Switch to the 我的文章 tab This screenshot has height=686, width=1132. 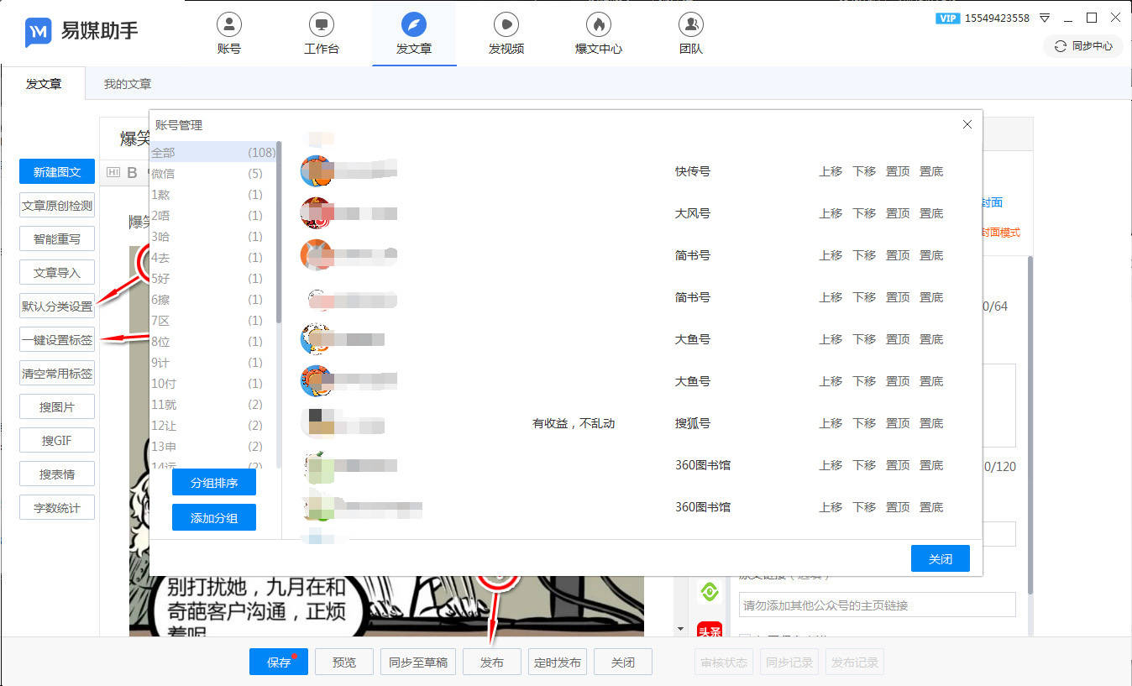coord(128,84)
